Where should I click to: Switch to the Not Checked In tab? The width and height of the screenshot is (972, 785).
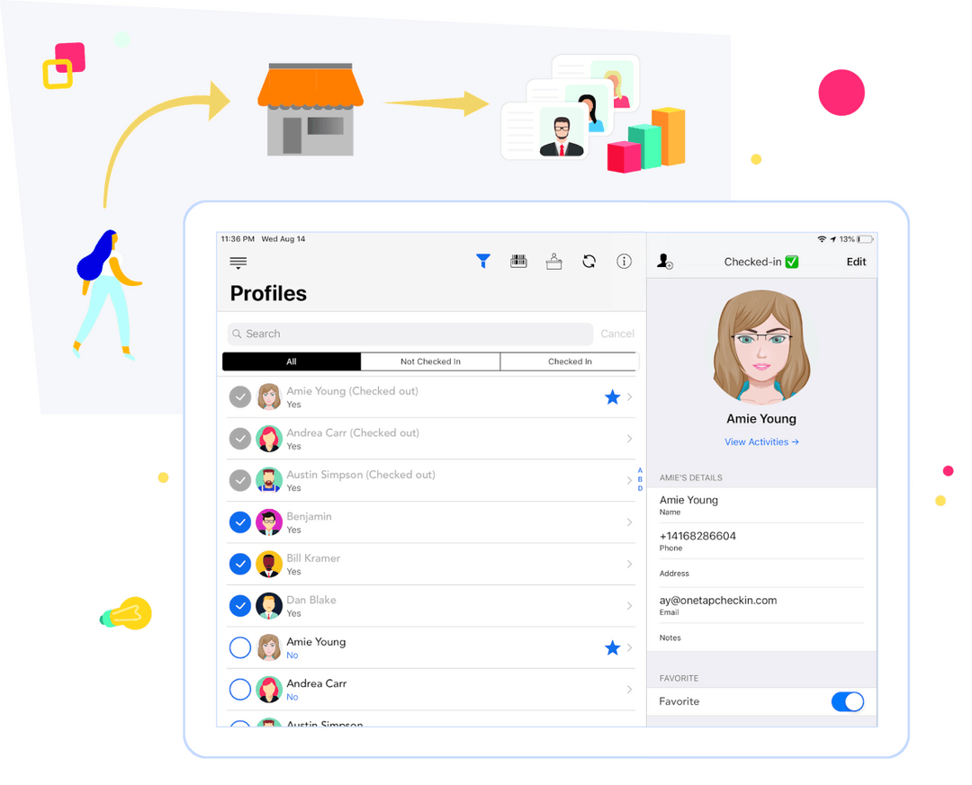tap(430, 361)
